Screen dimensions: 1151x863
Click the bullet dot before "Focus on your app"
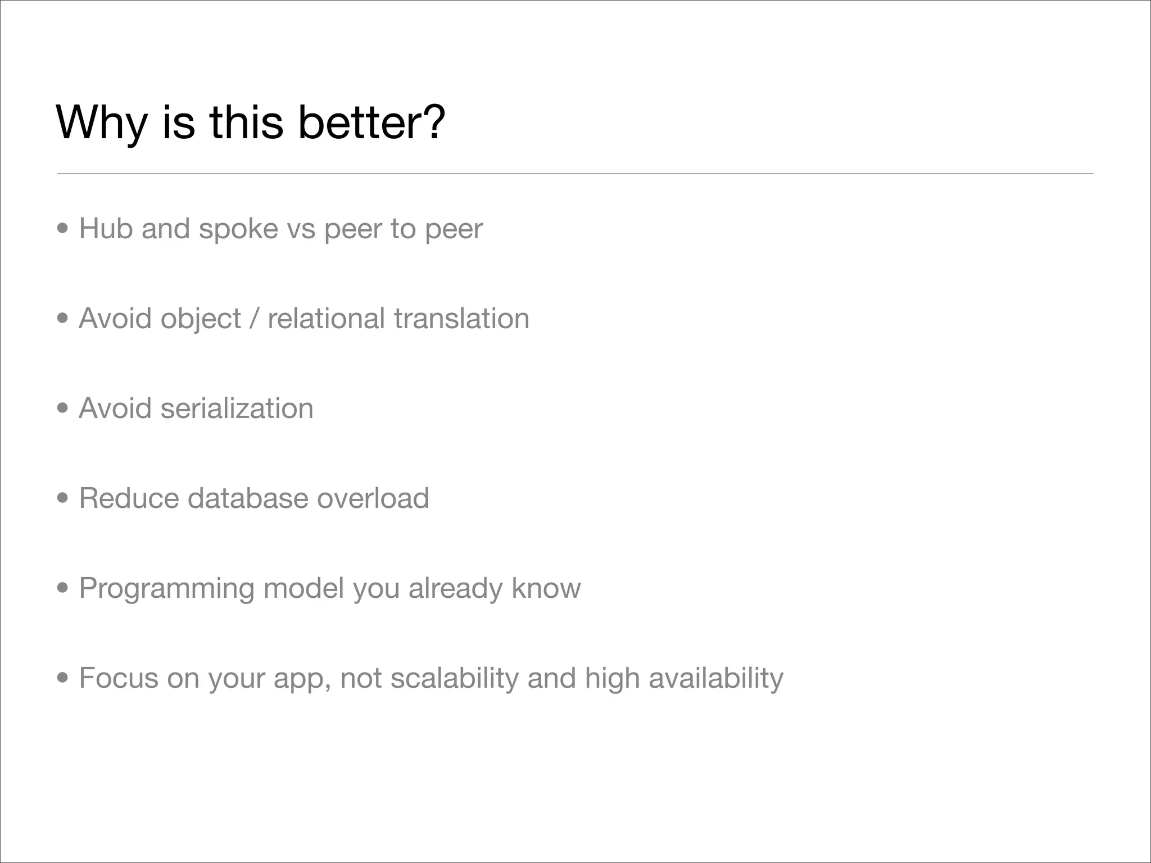pos(63,678)
